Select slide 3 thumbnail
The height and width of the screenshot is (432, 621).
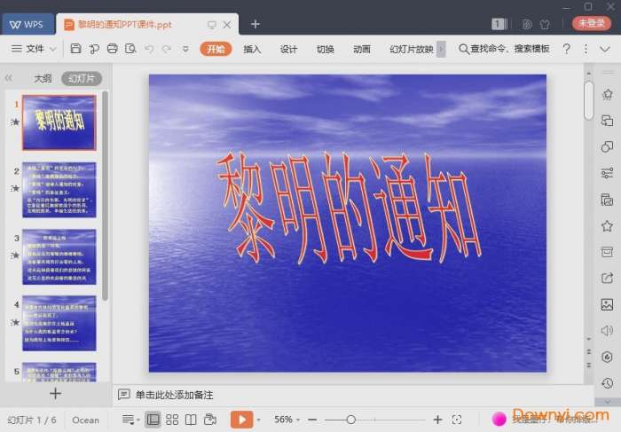point(59,256)
